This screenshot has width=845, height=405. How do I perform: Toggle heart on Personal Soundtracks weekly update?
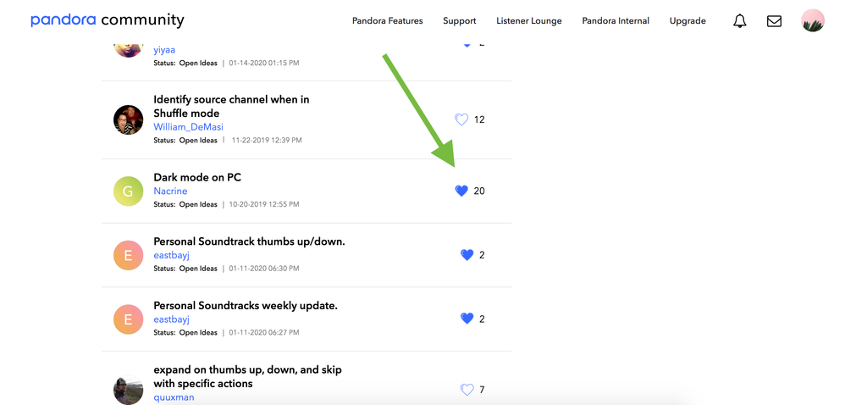[467, 319]
